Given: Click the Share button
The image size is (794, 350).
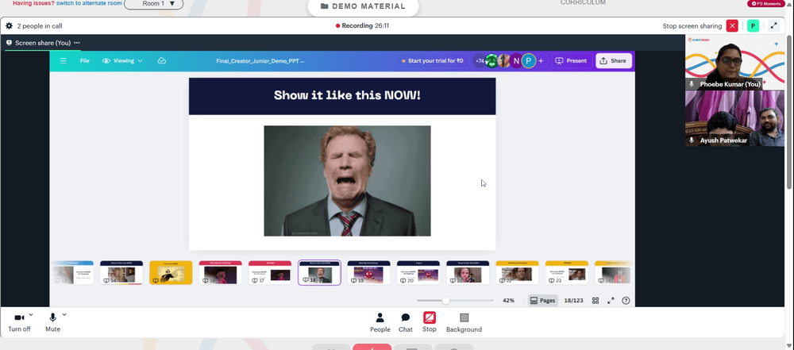Looking at the screenshot, I should point(613,61).
